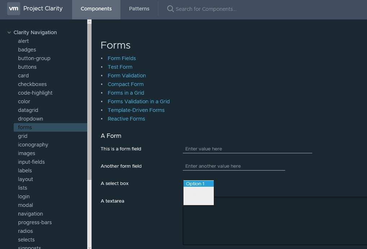Open the Compact Form link
This screenshot has height=249, width=367.
pyautogui.click(x=125, y=84)
